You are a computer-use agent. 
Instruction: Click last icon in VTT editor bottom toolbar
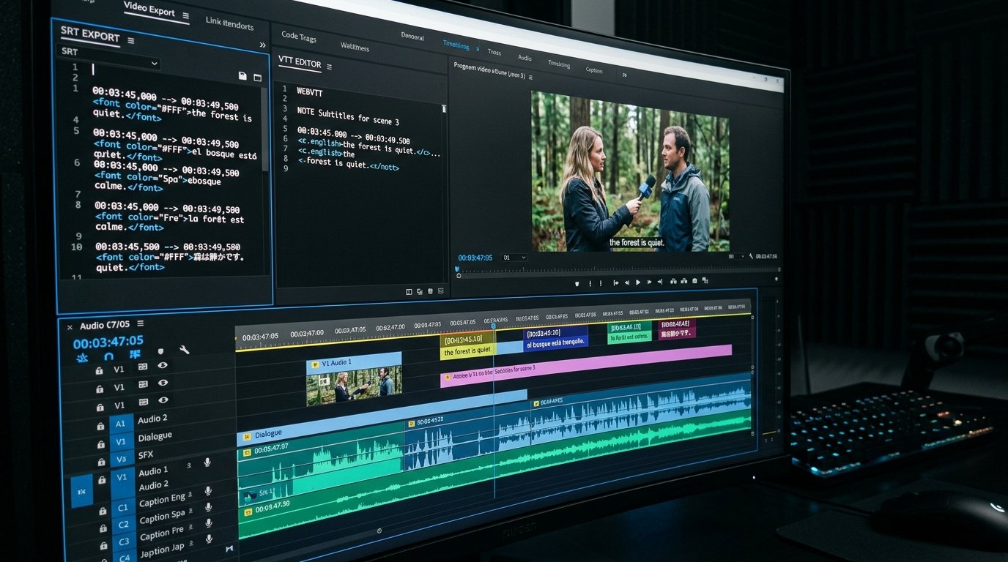(x=440, y=291)
